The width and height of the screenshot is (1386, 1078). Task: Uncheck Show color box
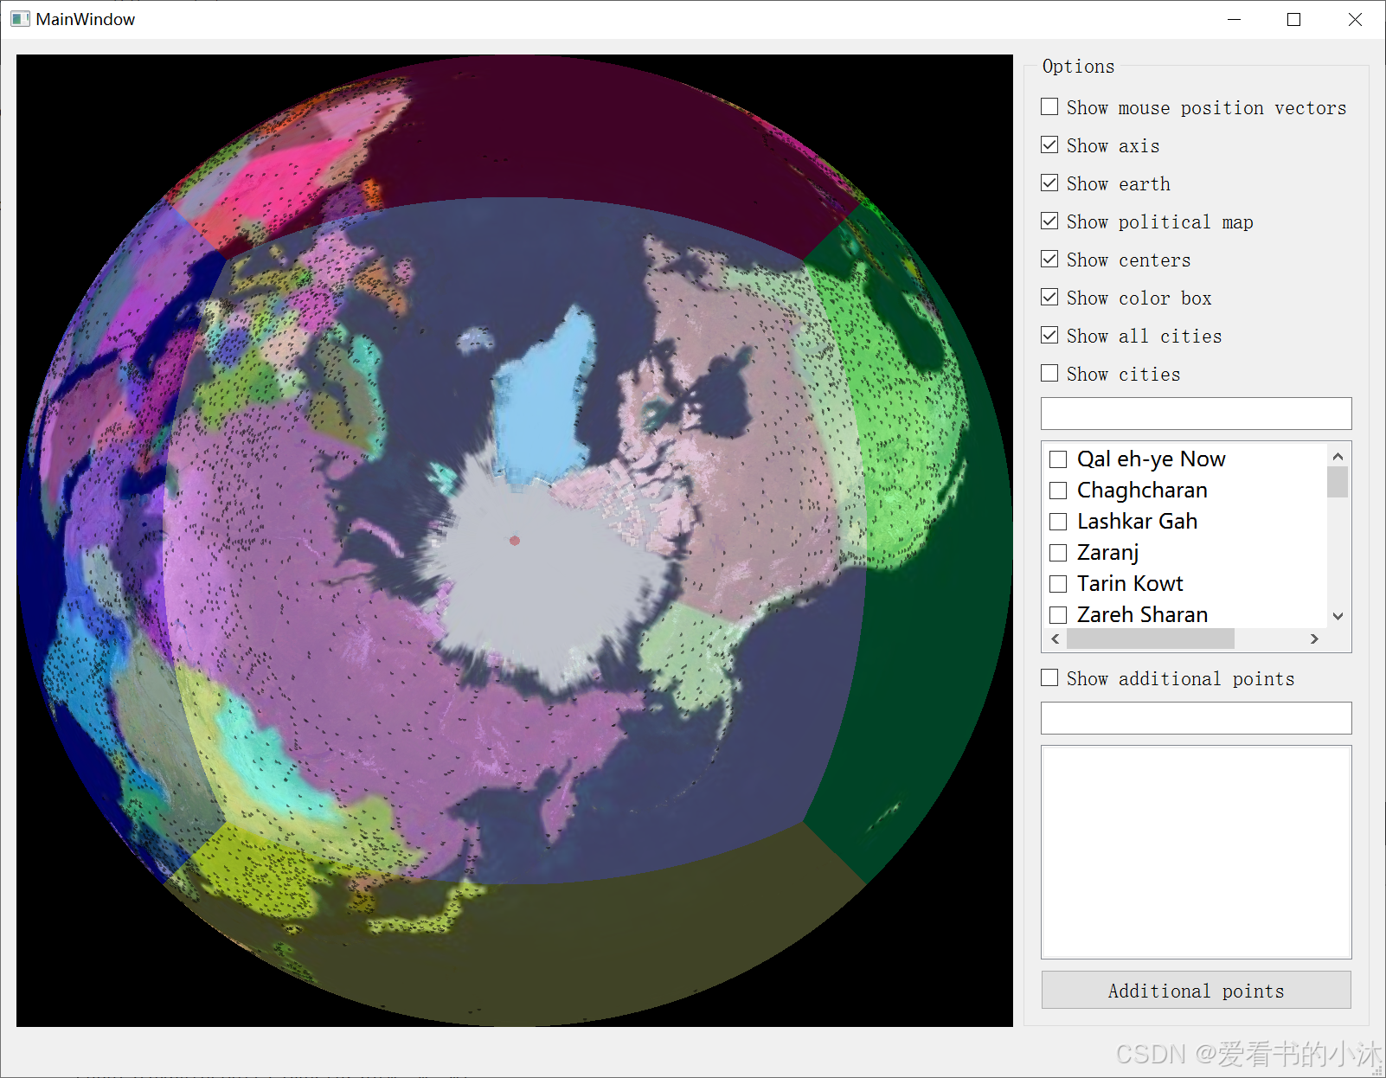click(x=1049, y=297)
